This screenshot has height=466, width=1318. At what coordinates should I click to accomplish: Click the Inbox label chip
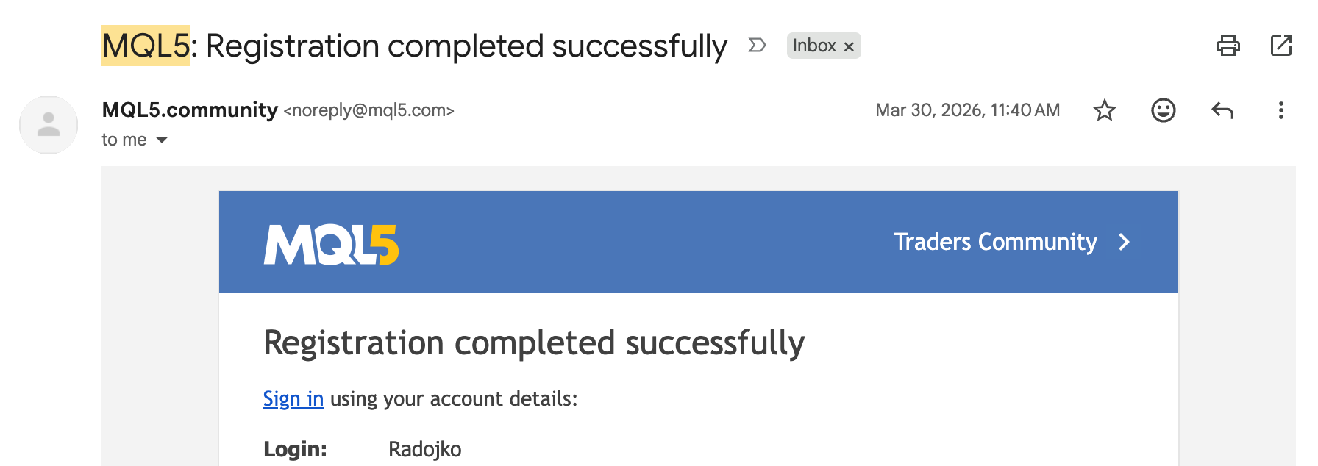coord(813,46)
